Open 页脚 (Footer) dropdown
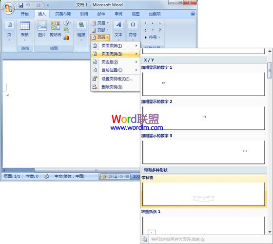273x244 pixels. point(100,30)
